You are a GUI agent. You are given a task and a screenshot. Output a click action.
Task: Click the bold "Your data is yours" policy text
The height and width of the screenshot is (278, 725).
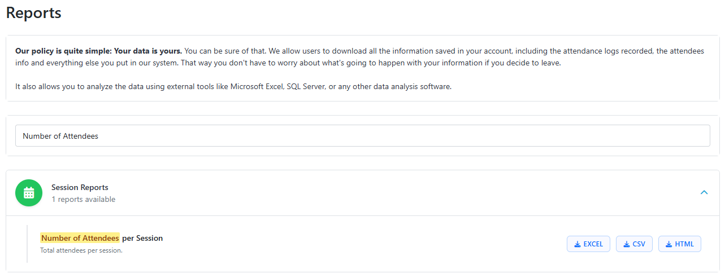pos(147,51)
